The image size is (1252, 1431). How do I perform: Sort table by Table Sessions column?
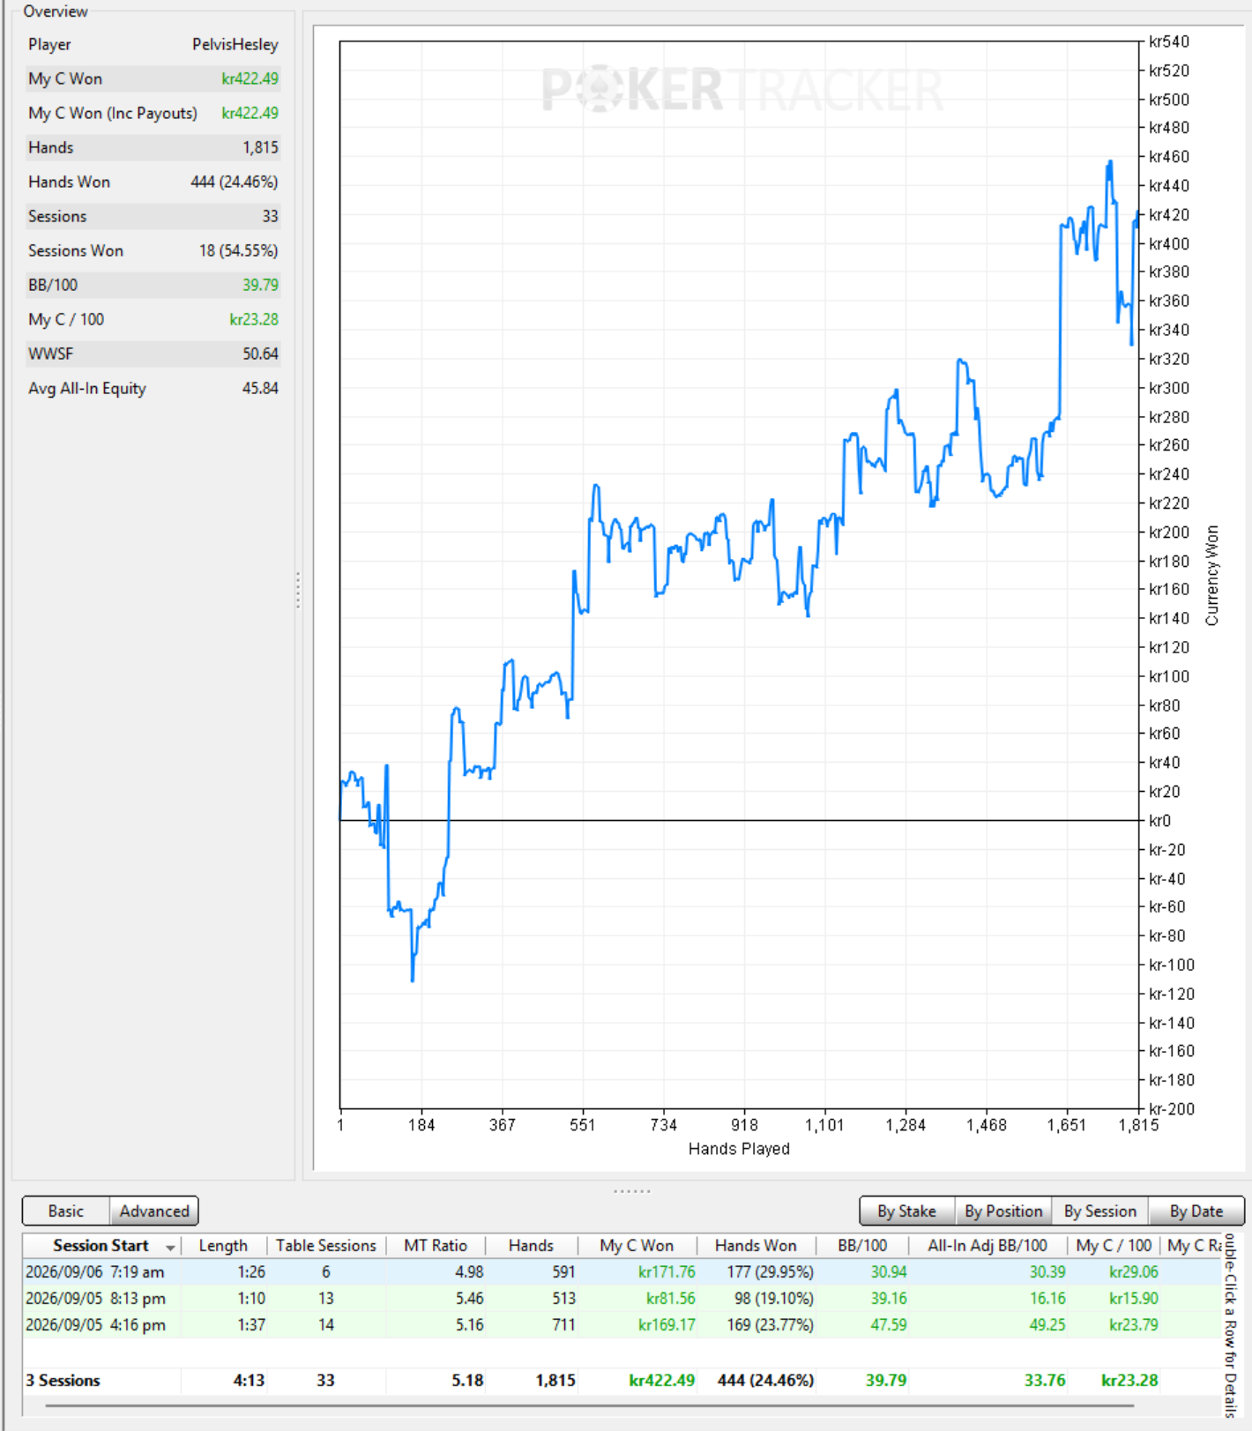pyautogui.click(x=325, y=1245)
